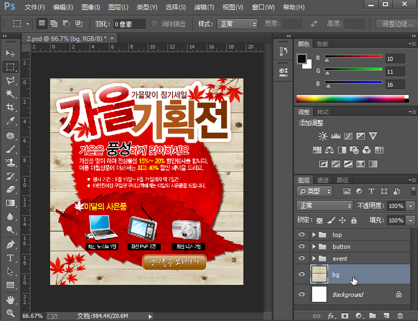The height and width of the screenshot is (321, 418).
Task: Select the Zoom tool
Action: click(10, 313)
